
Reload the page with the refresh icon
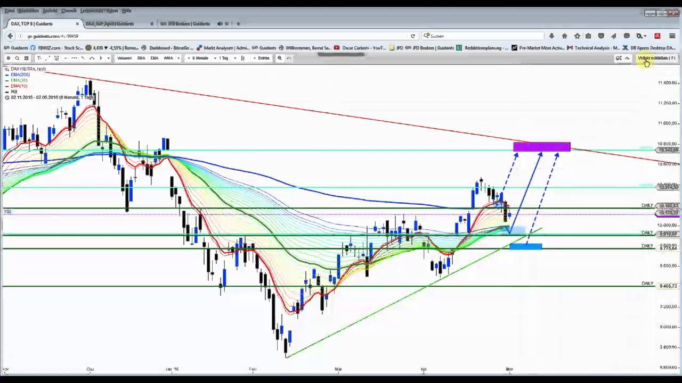(x=412, y=36)
